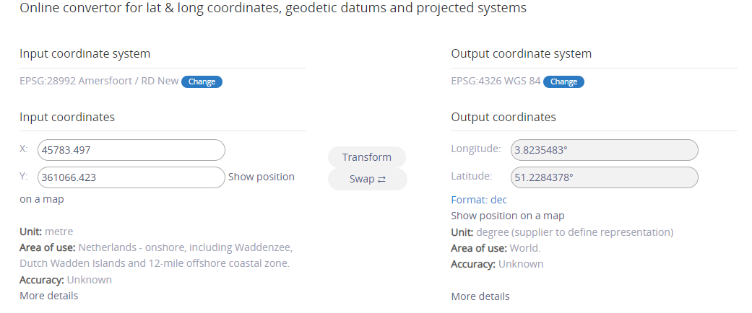Image resolution: width=752 pixels, height=313 pixels.
Task: Click the EPSG:4326 WGS 84 label
Action: pyautogui.click(x=495, y=81)
